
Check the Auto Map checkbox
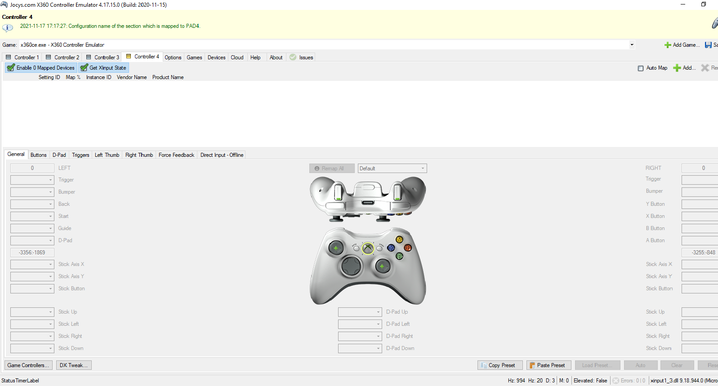click(641, 68)
